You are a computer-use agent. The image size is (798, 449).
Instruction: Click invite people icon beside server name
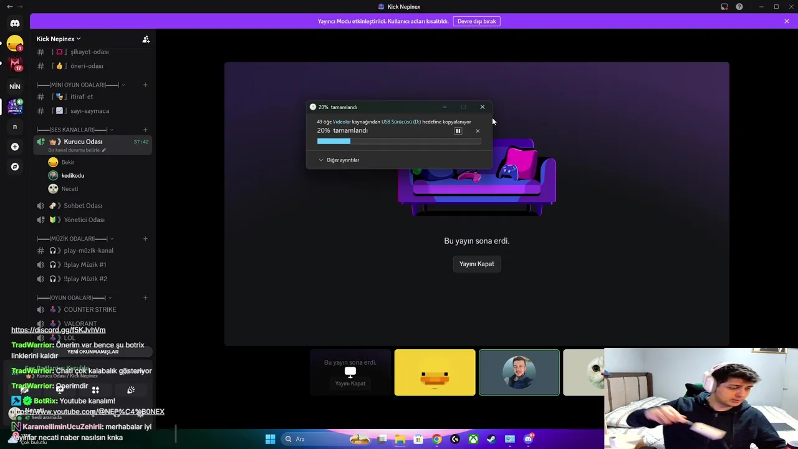146,39
